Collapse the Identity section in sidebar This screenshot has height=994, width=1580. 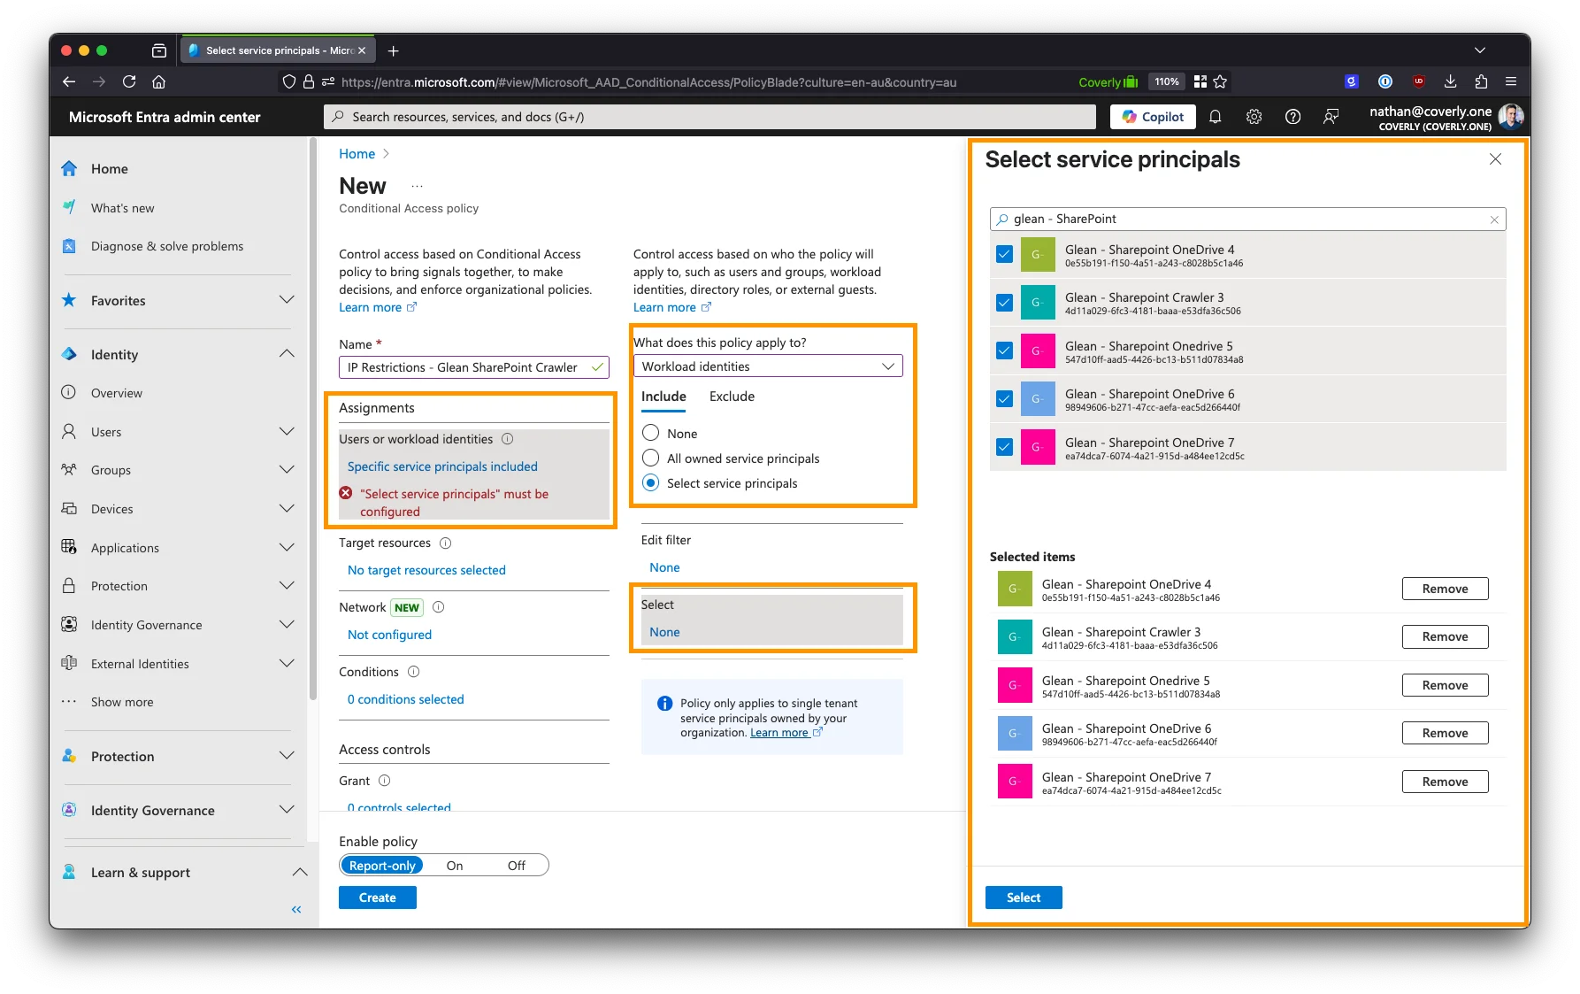tap(287, 353)
